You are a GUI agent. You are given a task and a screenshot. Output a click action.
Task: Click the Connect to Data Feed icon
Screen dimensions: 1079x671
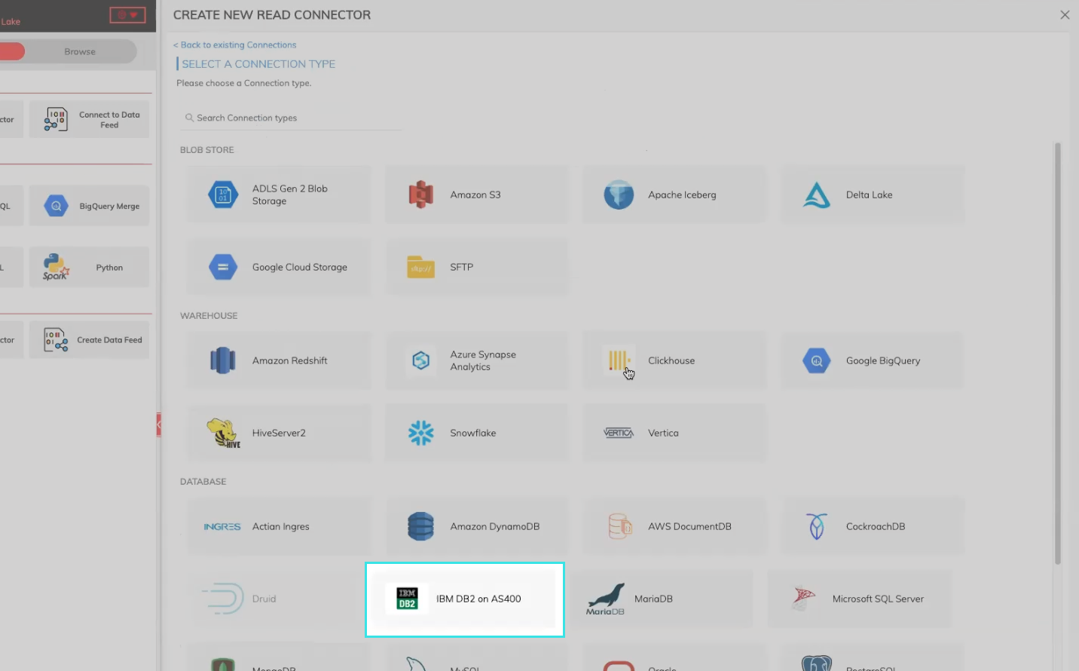(56, 119)
